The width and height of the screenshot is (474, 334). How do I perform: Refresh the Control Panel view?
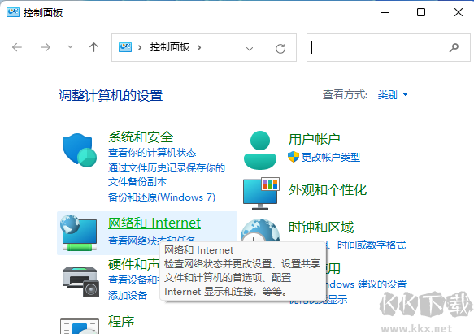coord(280,49)
